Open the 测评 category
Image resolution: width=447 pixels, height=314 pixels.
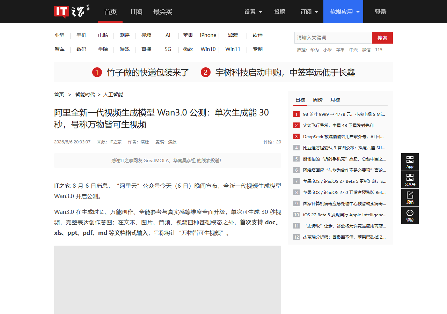click(x=125, y=35)
